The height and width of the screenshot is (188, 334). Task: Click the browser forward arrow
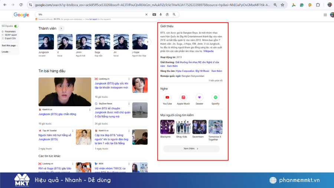pos(13,5)
